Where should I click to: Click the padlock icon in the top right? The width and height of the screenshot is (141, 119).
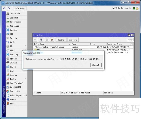137,8
